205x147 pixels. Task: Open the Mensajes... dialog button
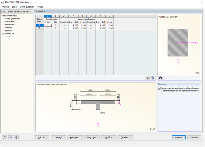[x=75, y=138]
